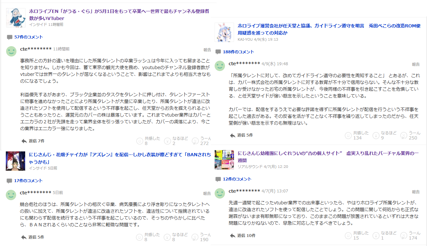Click reply arrow on Gawr Gura article comment
This screenshot has width=427, height=246.
point(24,141)
